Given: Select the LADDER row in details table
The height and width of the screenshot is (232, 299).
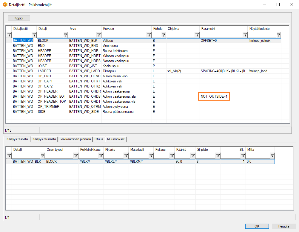Looking at the screenshot, I should pos(44,71).
